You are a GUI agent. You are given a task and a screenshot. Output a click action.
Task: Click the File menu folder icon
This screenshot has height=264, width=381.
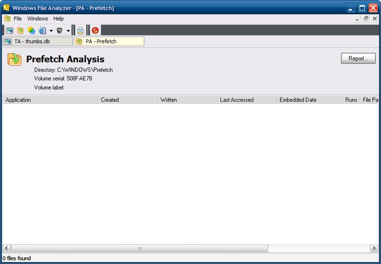click(7, 18)
